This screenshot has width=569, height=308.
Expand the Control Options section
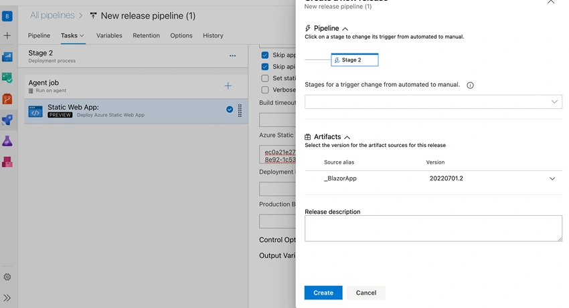pos(278,240)
